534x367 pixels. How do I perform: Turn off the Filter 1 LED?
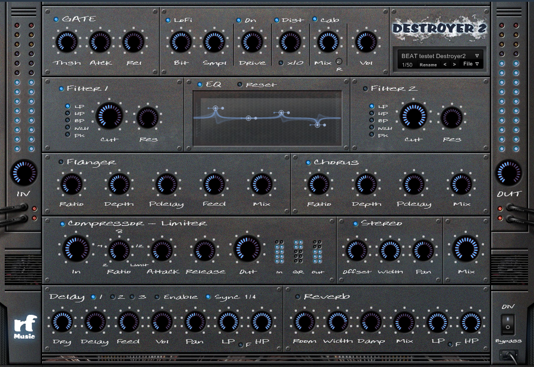pos(61,89)
